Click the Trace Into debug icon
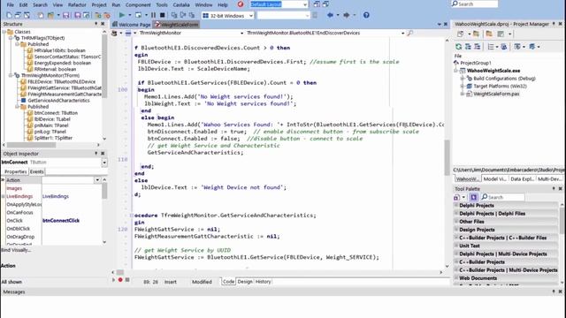This screenshot has height=318, width=566. tap(174, 15)
